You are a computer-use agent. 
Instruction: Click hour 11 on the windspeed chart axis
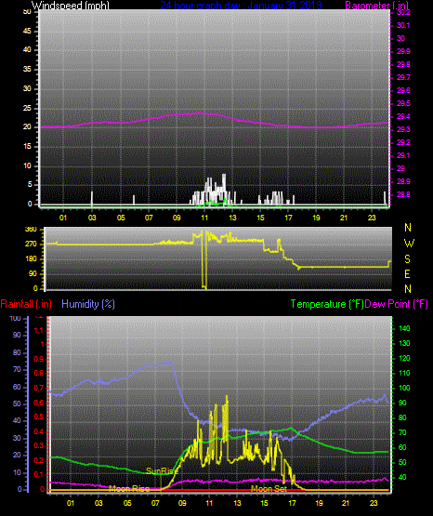(204, 218)
